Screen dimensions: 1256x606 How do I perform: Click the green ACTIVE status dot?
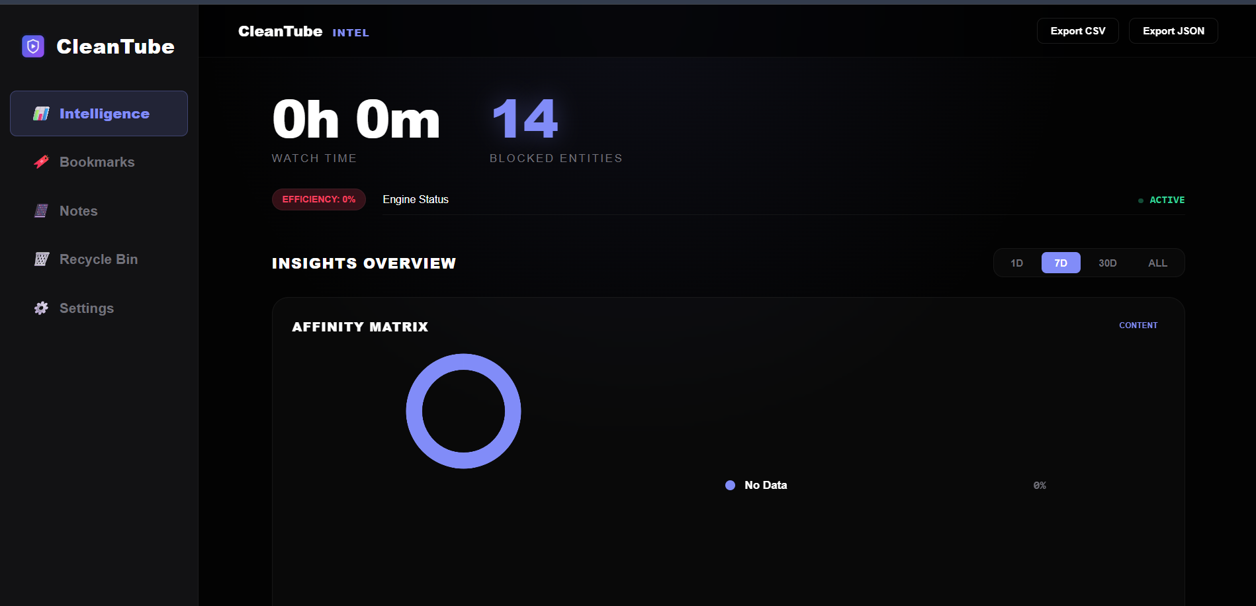pos(1140,200)
